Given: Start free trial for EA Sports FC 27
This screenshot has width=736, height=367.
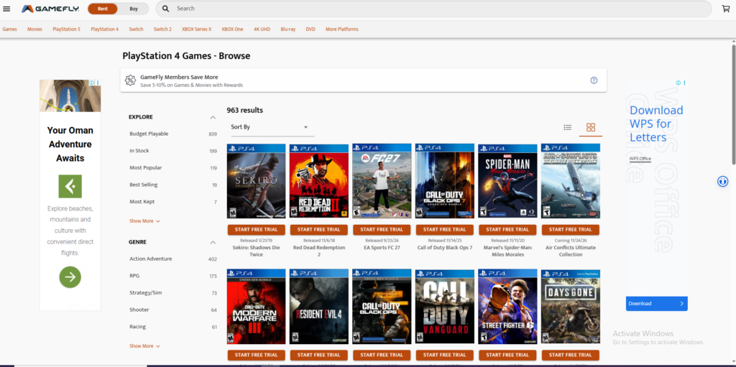Looking at the screenshot, I should tap(382, 230).
